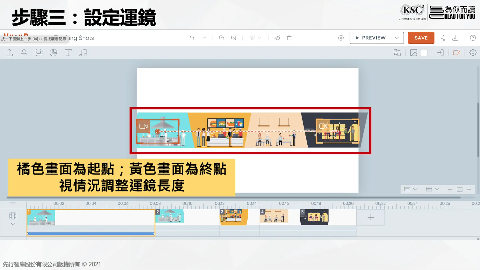The height and width of the screenshot is (270, 480).
Task: Select the Text tool icon
Action: click(68, 52)
